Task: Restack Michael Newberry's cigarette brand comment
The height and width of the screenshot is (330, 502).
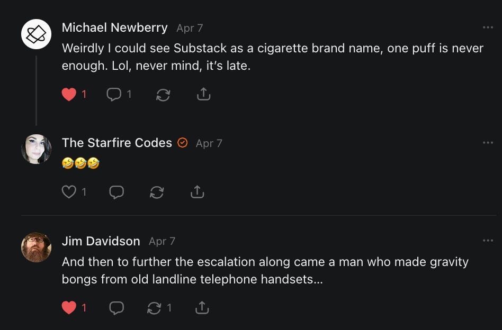Action: [163, 95]
